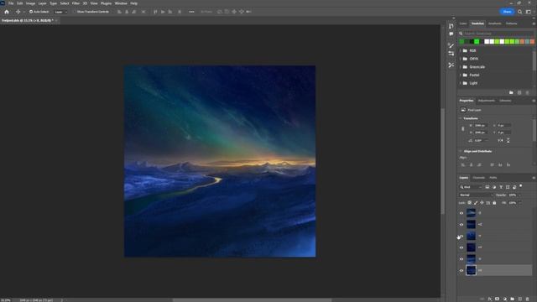The width and height of the screenshot is (537, 302).
Task: Filter layers by pixel layer icon
Action: tap(487, 187)
